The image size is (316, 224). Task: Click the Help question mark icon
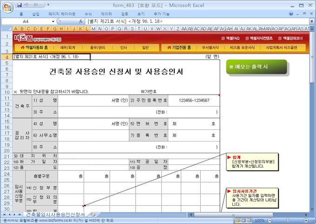point(291,14)
